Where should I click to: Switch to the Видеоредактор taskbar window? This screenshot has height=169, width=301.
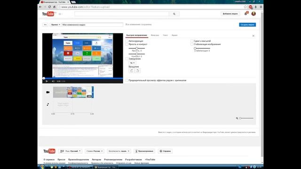pos(105,167)
